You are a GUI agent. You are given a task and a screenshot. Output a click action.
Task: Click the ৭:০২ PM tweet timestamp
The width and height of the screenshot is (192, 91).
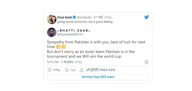pyautogui.click(x=64, y=62)
